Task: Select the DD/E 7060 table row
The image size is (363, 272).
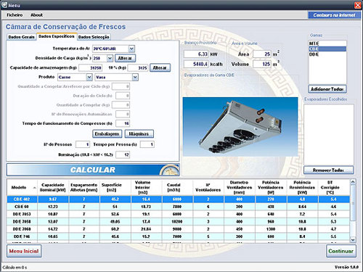Action: (x=179, y=229)
